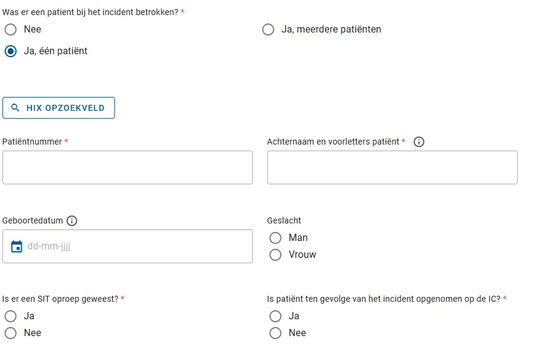Click the HIX OPZOEKVELD button
This screenshot has width=540, height=359.
tap(58, 108)
